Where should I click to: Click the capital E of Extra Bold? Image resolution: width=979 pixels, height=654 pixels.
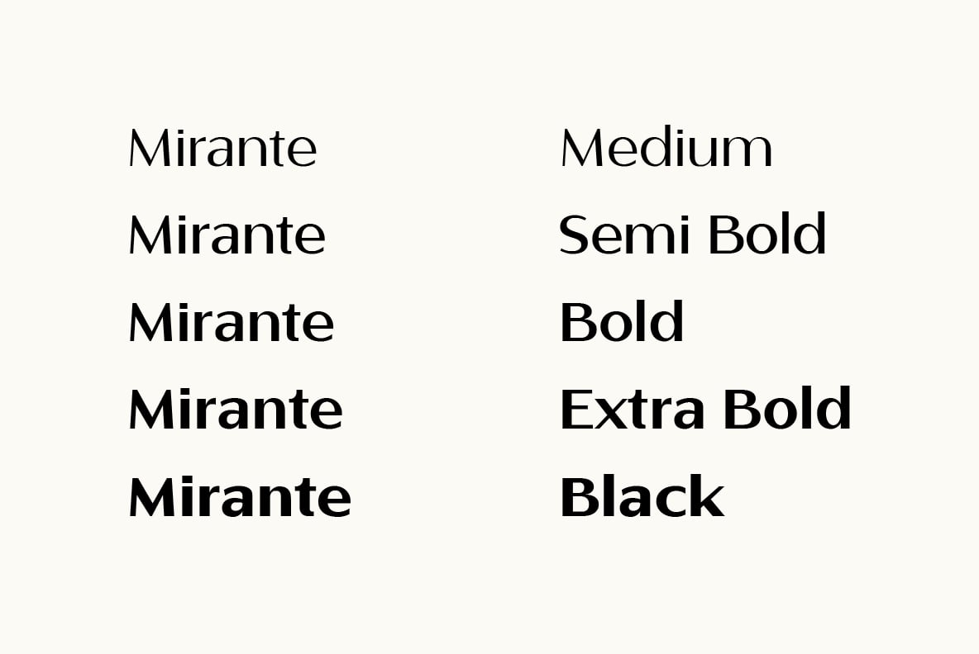(575, 410)
